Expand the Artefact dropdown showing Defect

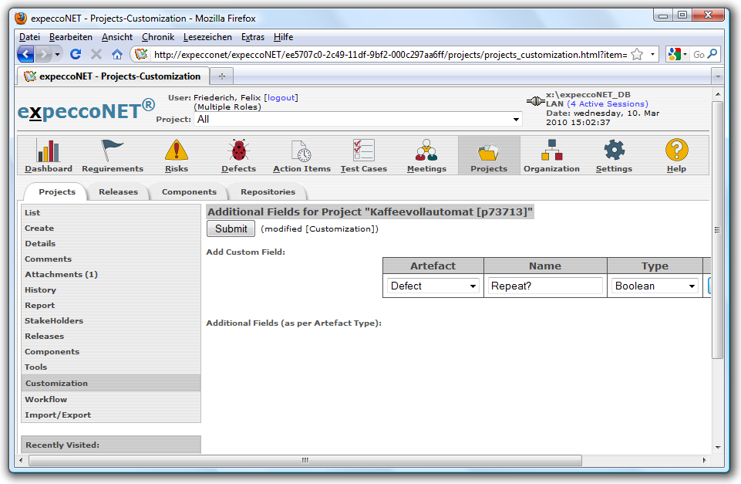point(433,286)
